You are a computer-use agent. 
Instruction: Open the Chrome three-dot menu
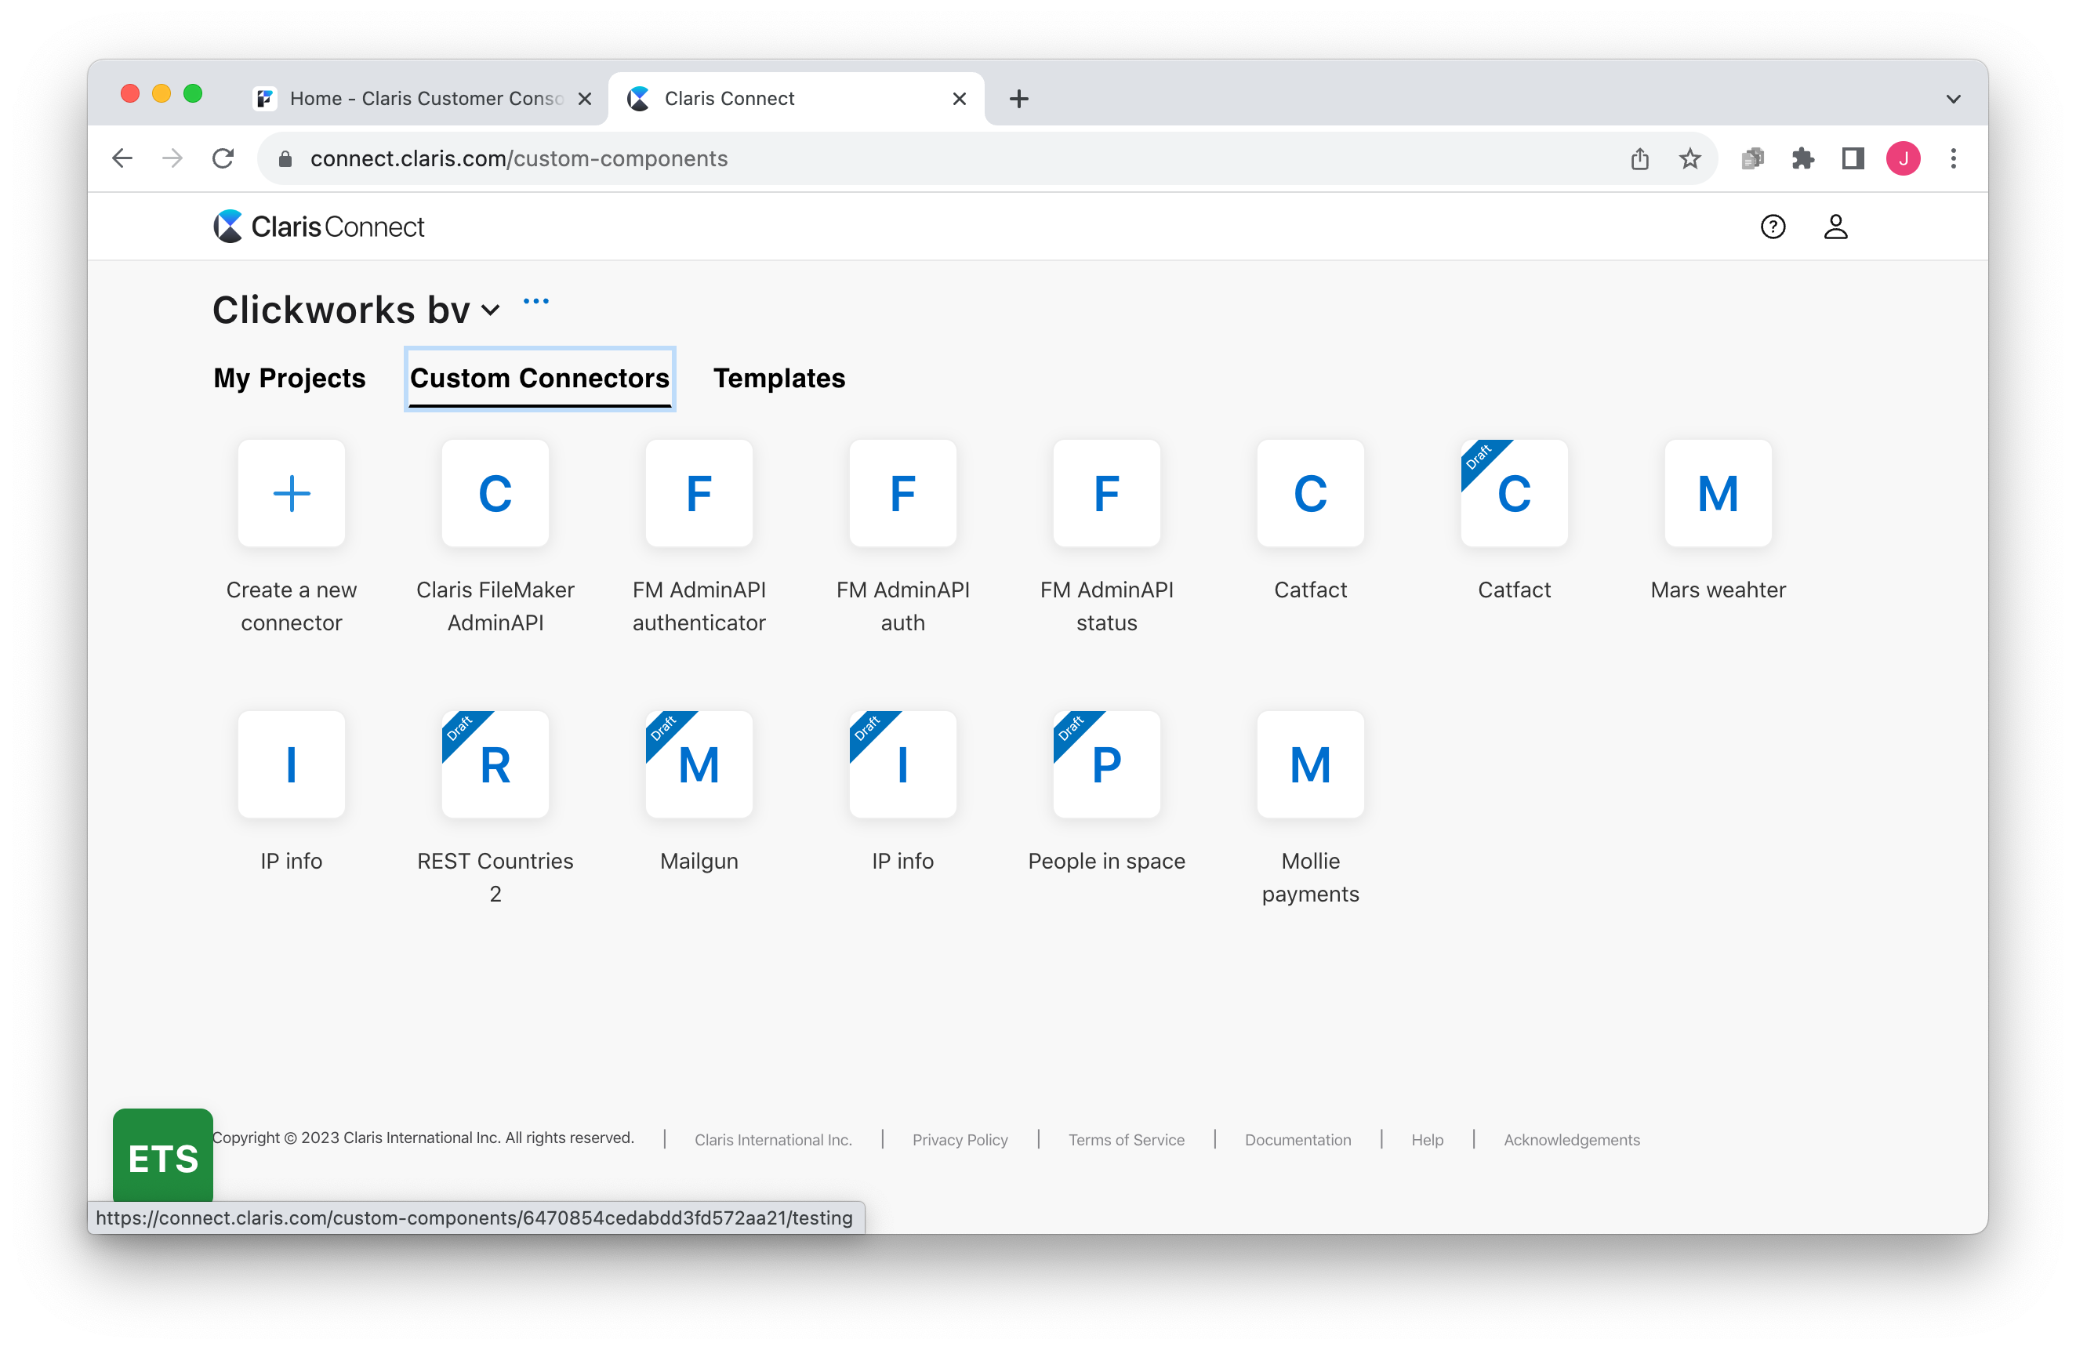[1953, 158]
